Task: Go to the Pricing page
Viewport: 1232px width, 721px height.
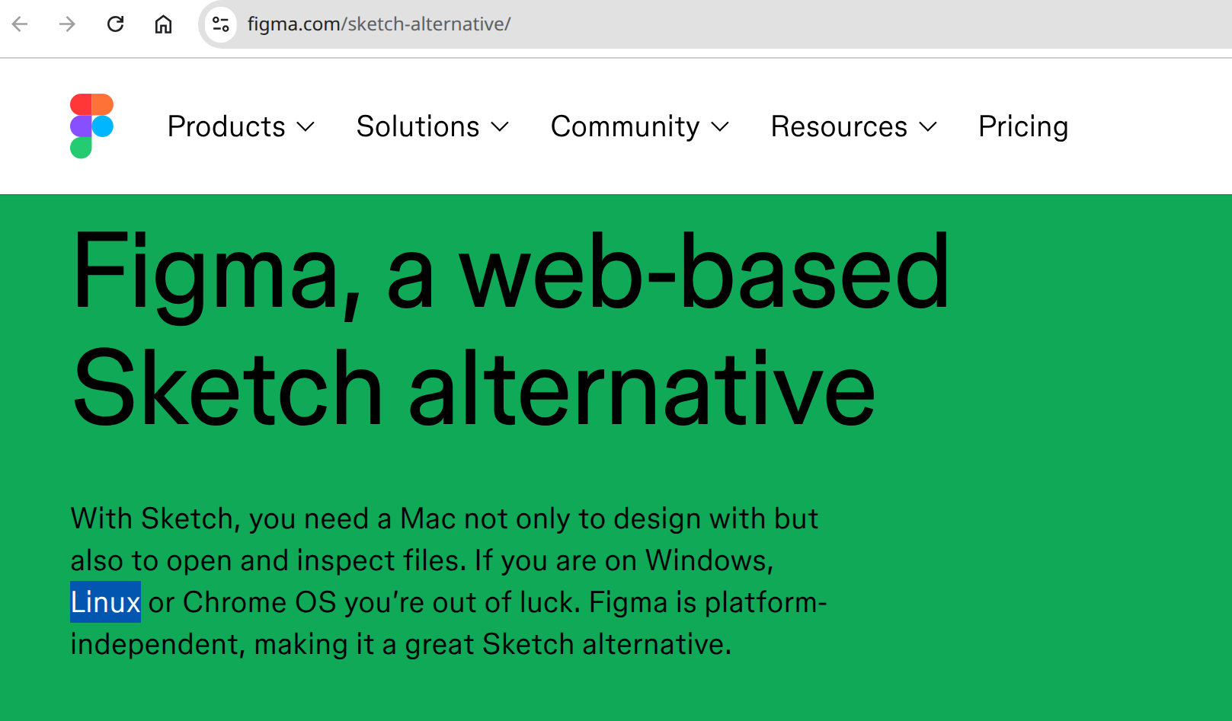Action: [x=1023, y=126]
